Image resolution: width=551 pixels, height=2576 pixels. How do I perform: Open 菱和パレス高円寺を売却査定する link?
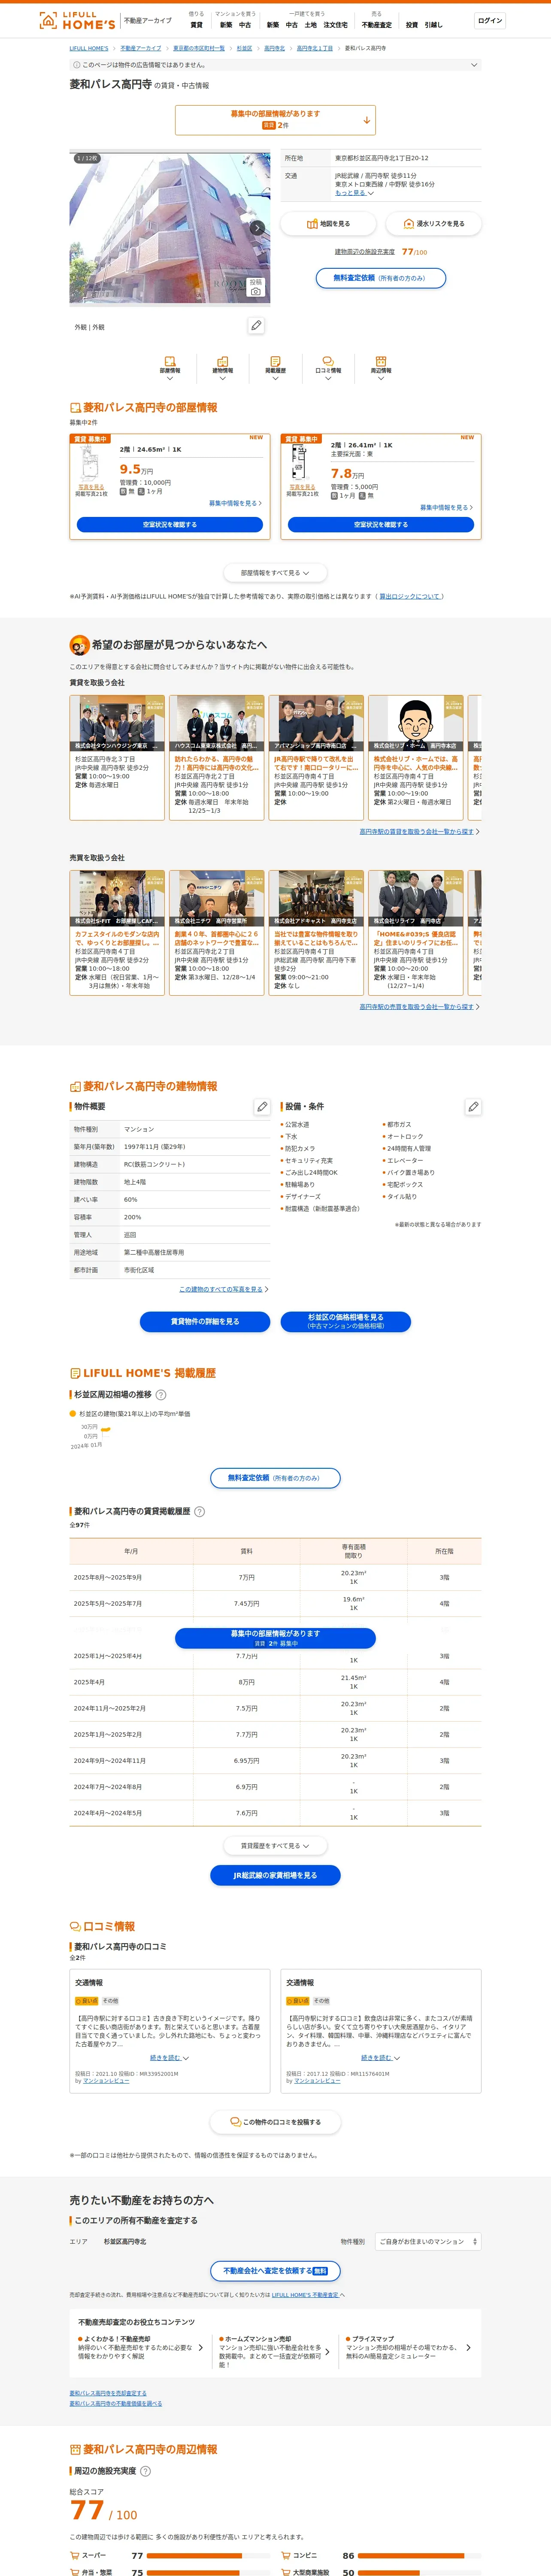[108, 2393]
